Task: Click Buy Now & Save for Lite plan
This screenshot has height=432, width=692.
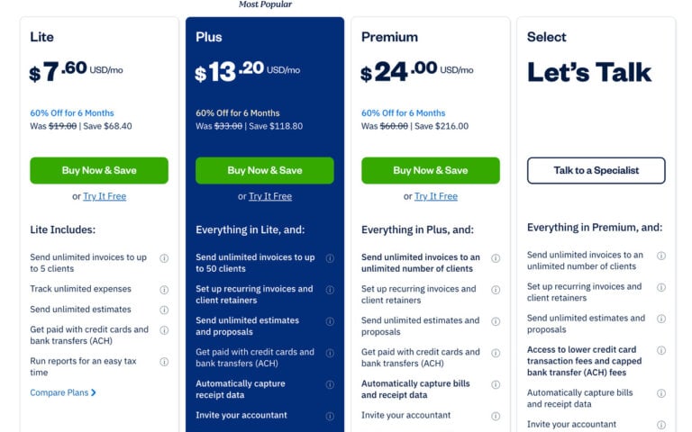Action: pos(99,171)
